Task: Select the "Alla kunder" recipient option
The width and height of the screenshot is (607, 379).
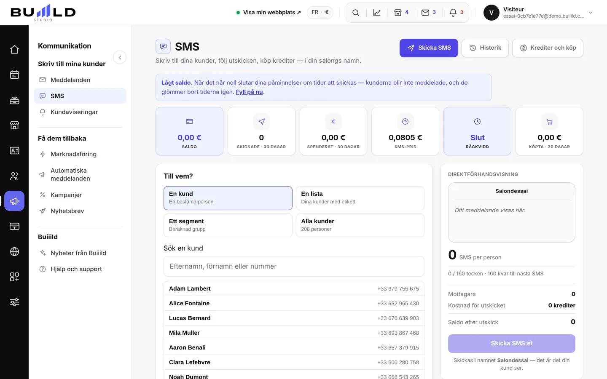Action: pos(360,225)
